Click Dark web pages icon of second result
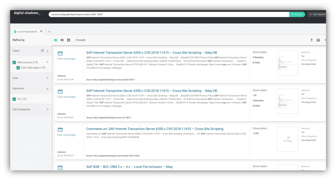This screenshot has width=336, height=180. (60, 92)
